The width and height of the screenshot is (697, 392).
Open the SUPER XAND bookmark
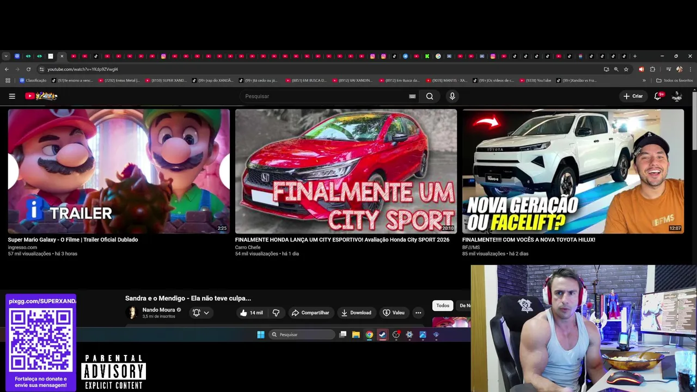(166, 81)
